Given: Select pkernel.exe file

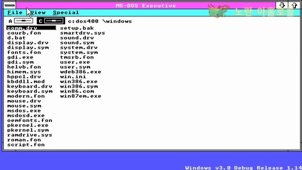Looking at the screenshot, I should coord(28,125).
